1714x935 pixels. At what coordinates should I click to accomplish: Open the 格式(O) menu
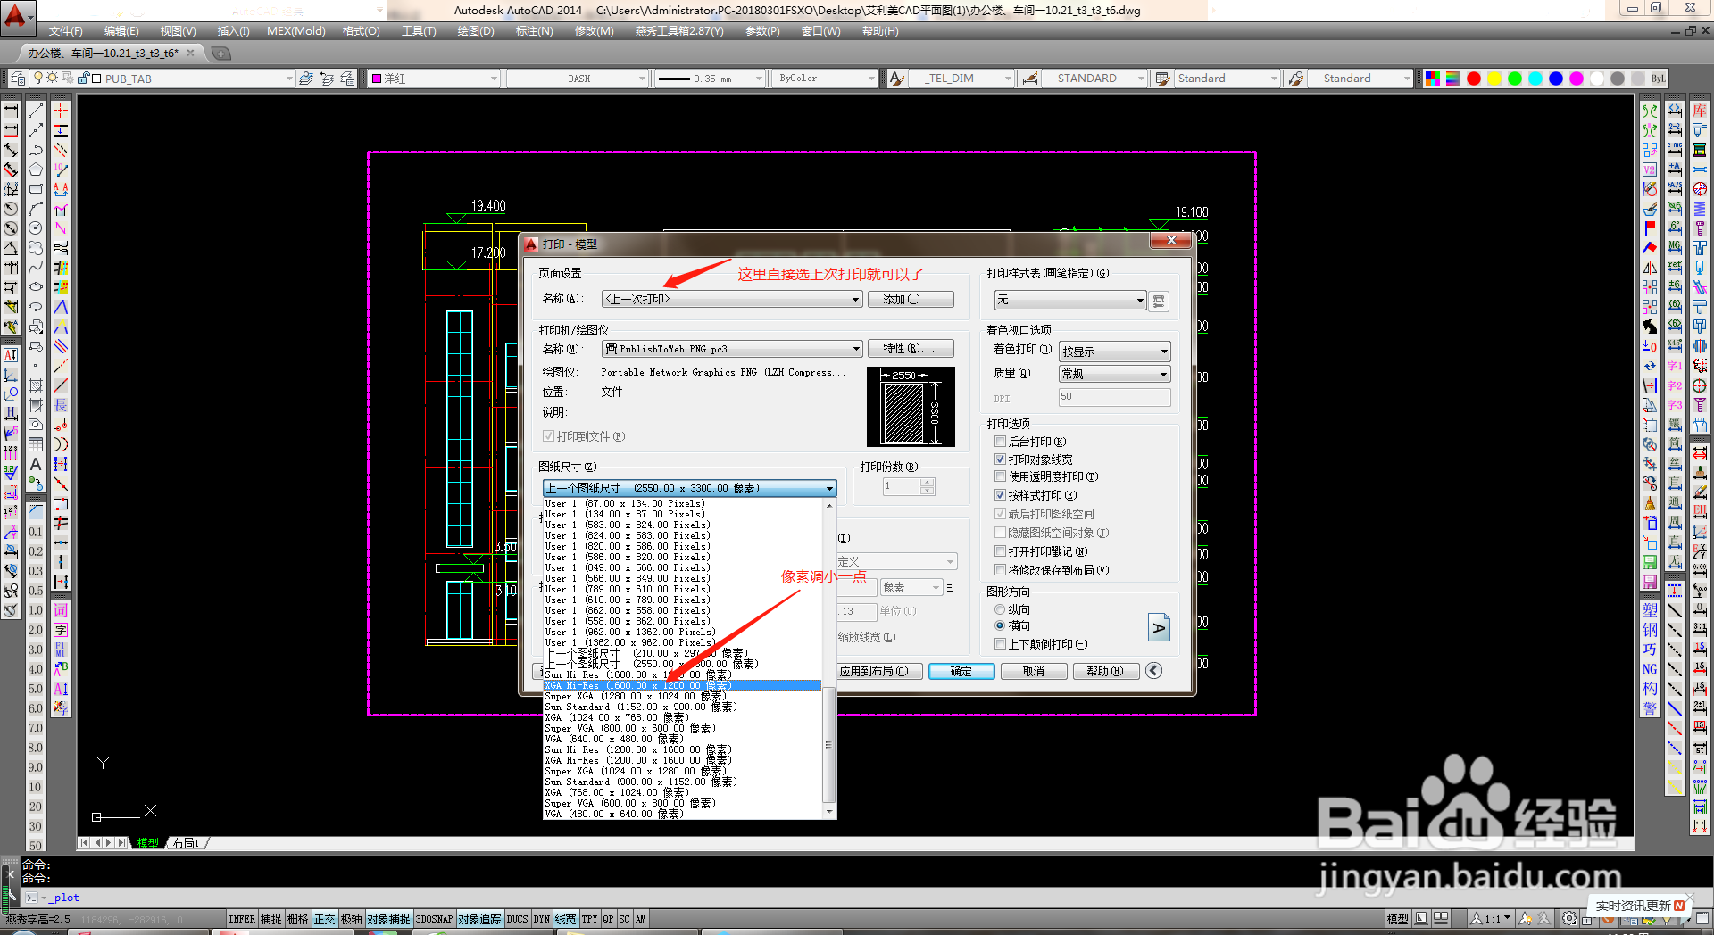(x=361, y=31)
